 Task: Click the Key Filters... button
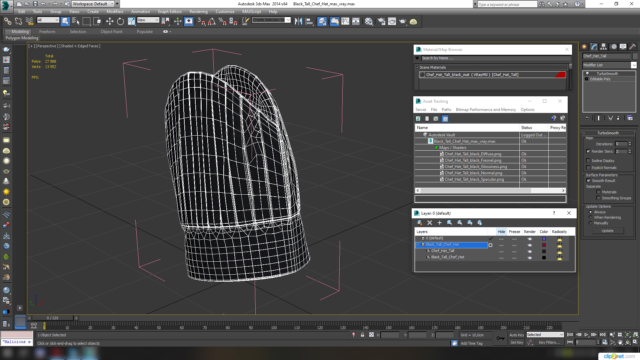click(549, 342)
